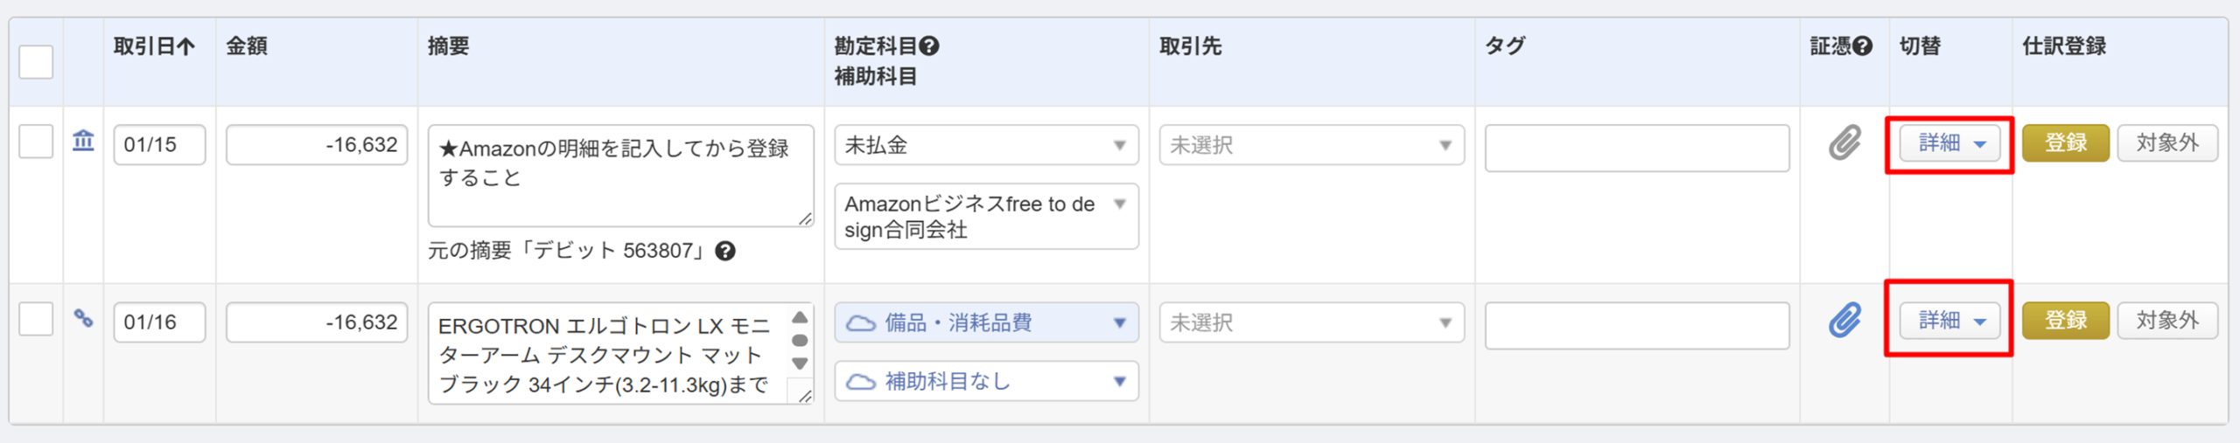Check the checkbox for the 01/16 transaction
Viewport: 2240px width, 443px height.
36,319
